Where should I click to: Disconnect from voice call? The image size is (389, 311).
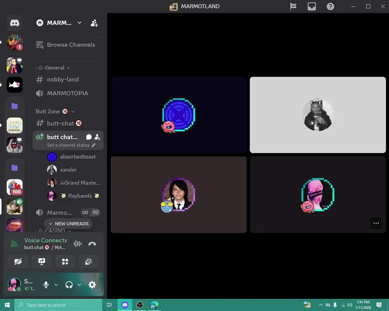click(92, 244)
